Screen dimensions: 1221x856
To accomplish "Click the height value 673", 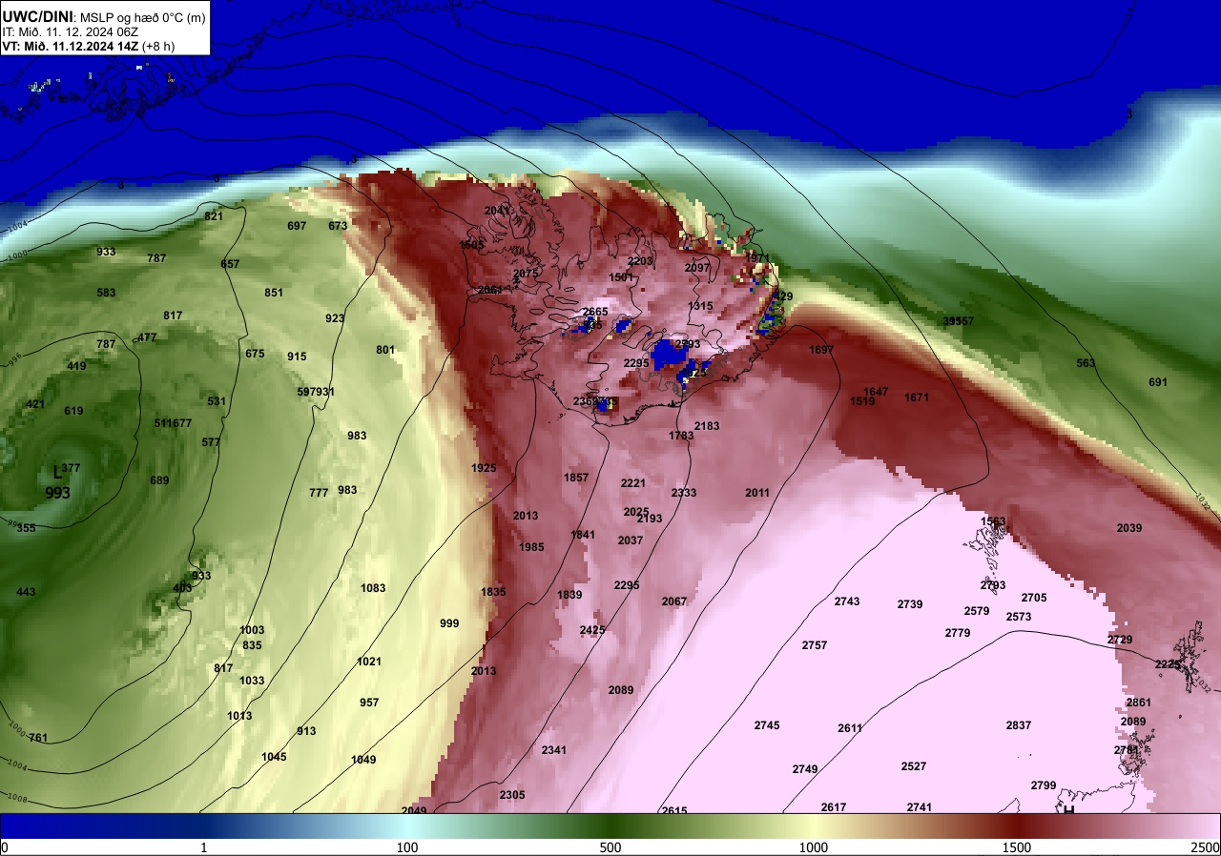I will point(338,226).
